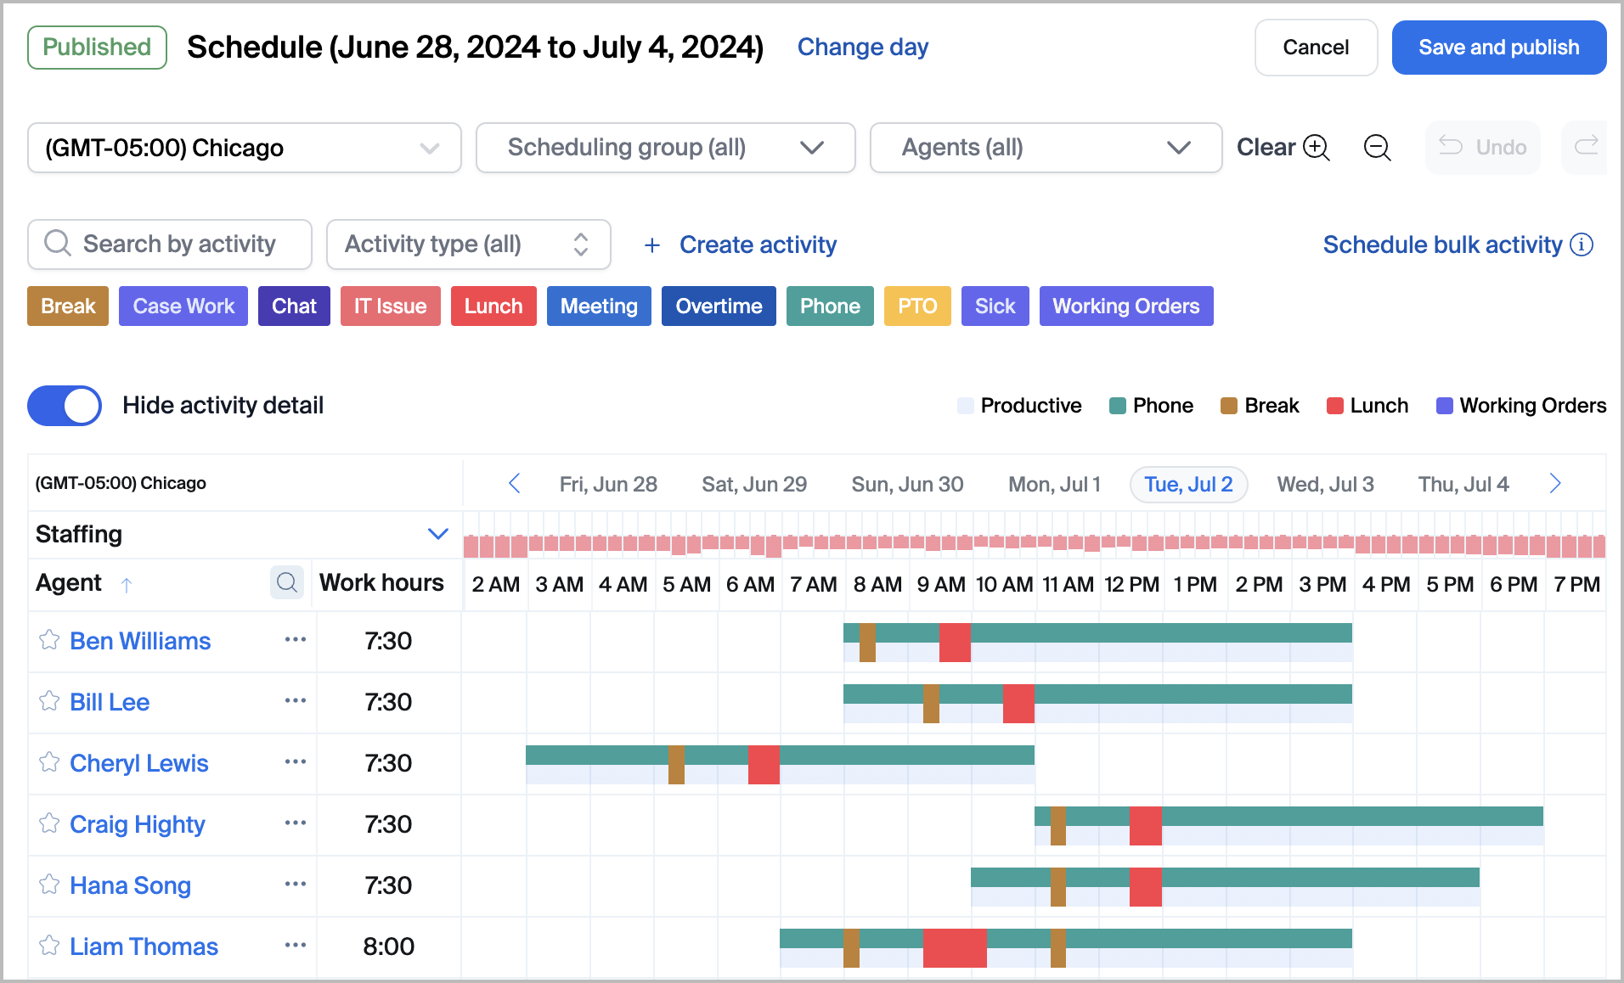Toggle favorite star for Liam Thomas
This screenshot has height=983, width=1624.
[x=49, y=946]
